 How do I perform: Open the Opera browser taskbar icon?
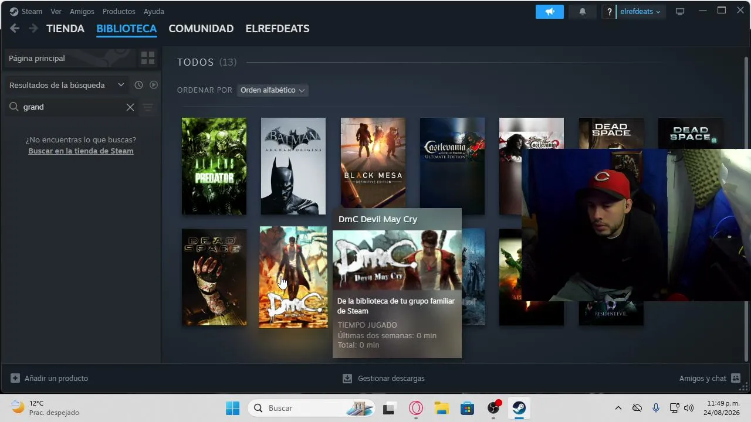pos(416,408)
